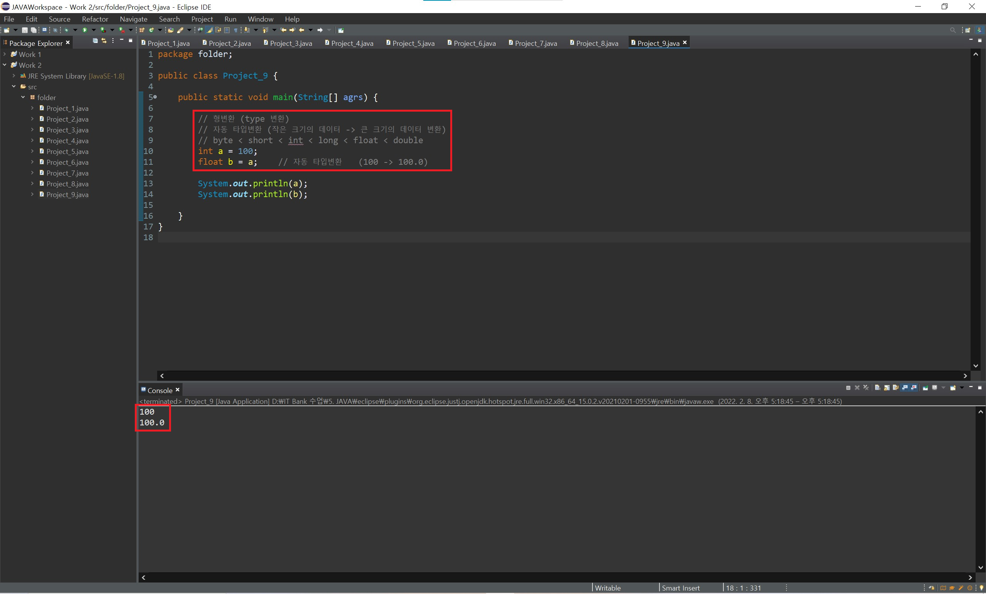Expand the Work 1 project node

click(x=4, y=54)
